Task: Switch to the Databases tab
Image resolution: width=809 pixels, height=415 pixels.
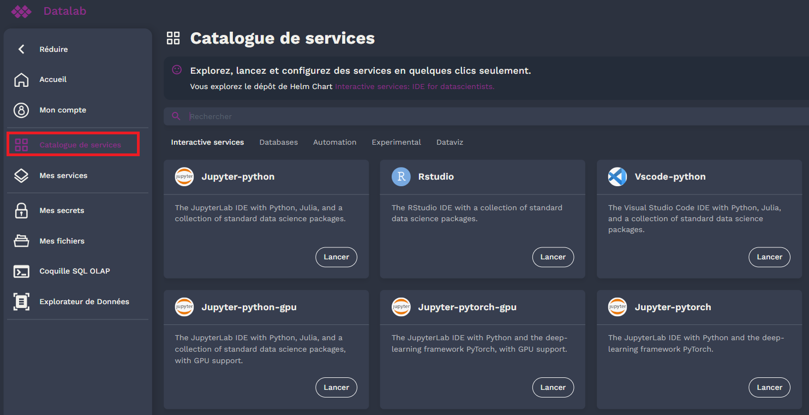Action: [x=278, y=142]
